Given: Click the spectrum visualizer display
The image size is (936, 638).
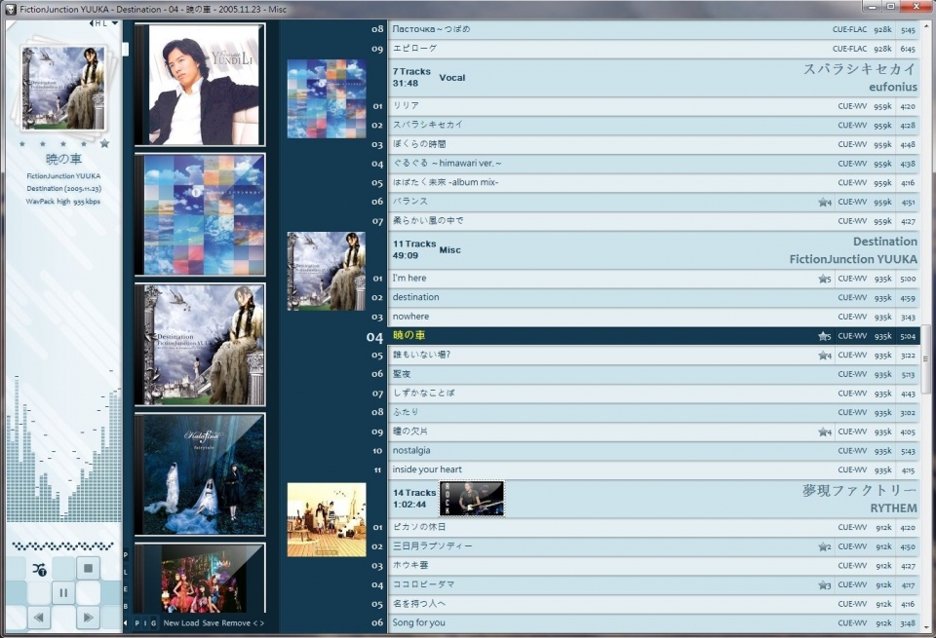Looking at the screenshot, I should click(64, 445).
